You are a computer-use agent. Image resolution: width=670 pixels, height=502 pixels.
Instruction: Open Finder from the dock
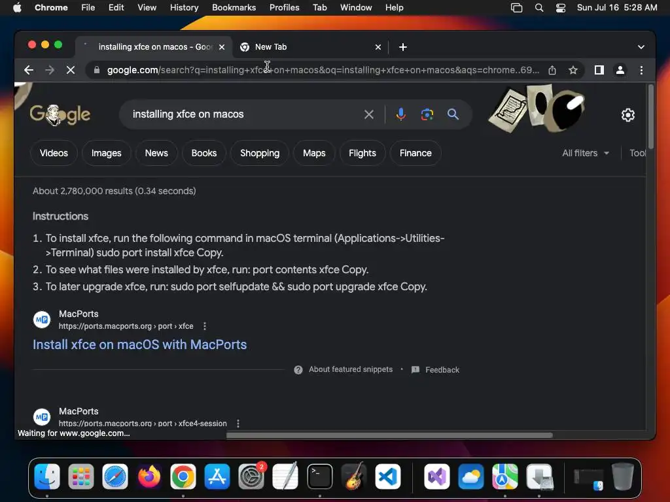pyautogui.click(x=47, y=477)
